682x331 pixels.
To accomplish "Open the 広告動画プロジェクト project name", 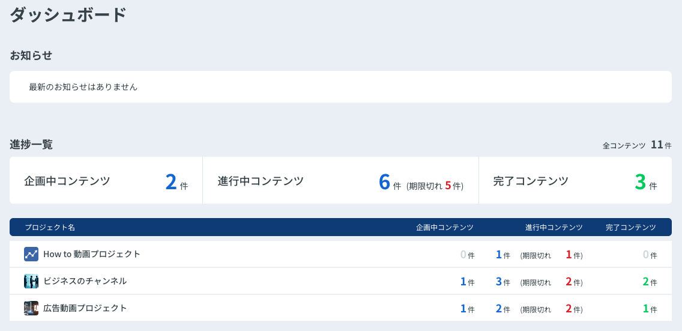I will [x=85, y=308].
